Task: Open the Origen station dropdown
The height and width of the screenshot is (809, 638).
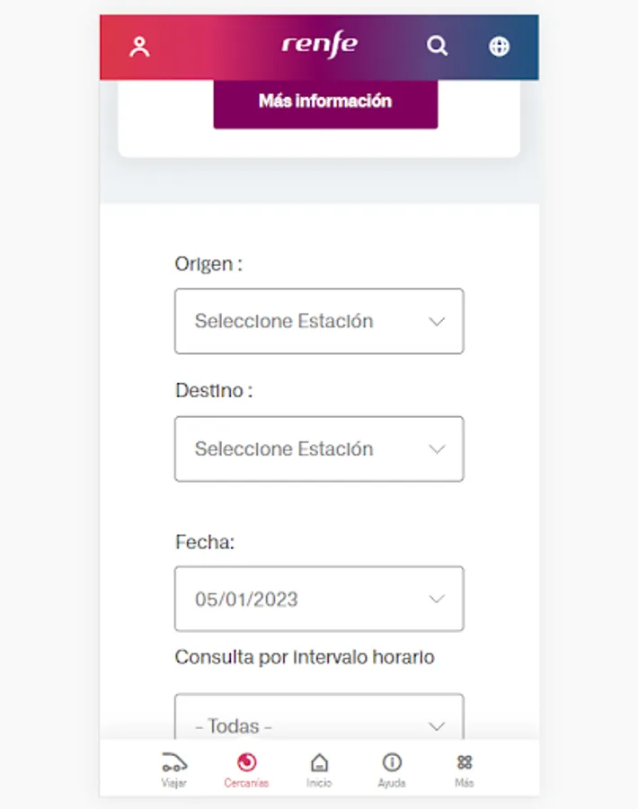Action: pyautogui.click(x=319, y=321)
